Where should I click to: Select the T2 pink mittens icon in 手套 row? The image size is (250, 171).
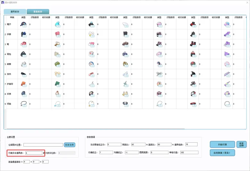[57, 34]
